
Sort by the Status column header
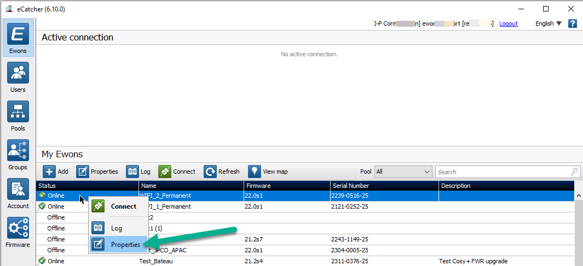click(88, 186)
